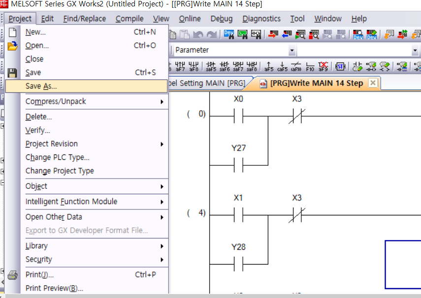Screen dimensions: 421x298
Task: Expand the Intelligent Function Module submenu
Action: [x=162, y=202]
